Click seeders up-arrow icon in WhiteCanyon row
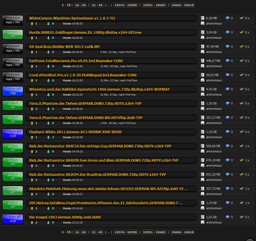Image resolution: width=256 pixels, height=241 pixels. tap(32, 24)
